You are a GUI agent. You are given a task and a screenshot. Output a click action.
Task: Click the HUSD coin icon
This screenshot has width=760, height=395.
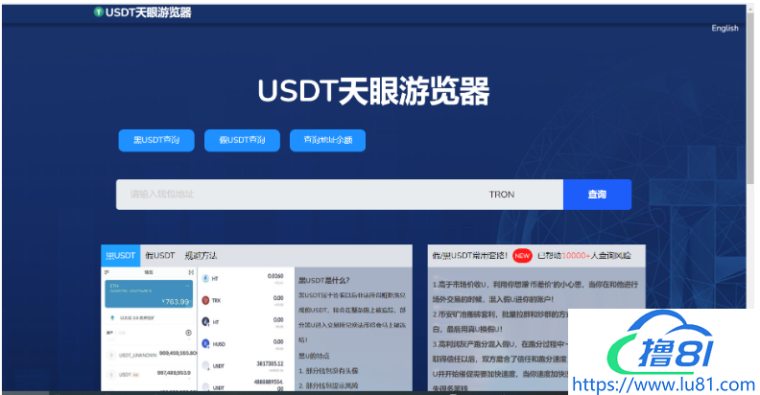coord(205,343)
